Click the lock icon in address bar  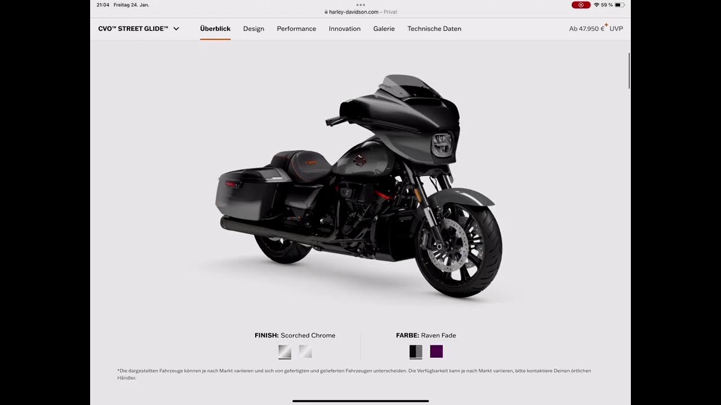pyautogui.click(x=326, y=12)
